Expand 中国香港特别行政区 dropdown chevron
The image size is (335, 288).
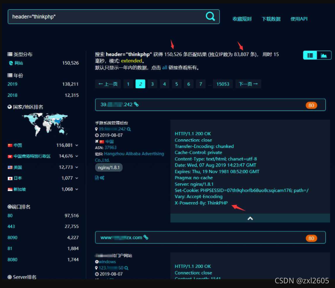(77, 156)
